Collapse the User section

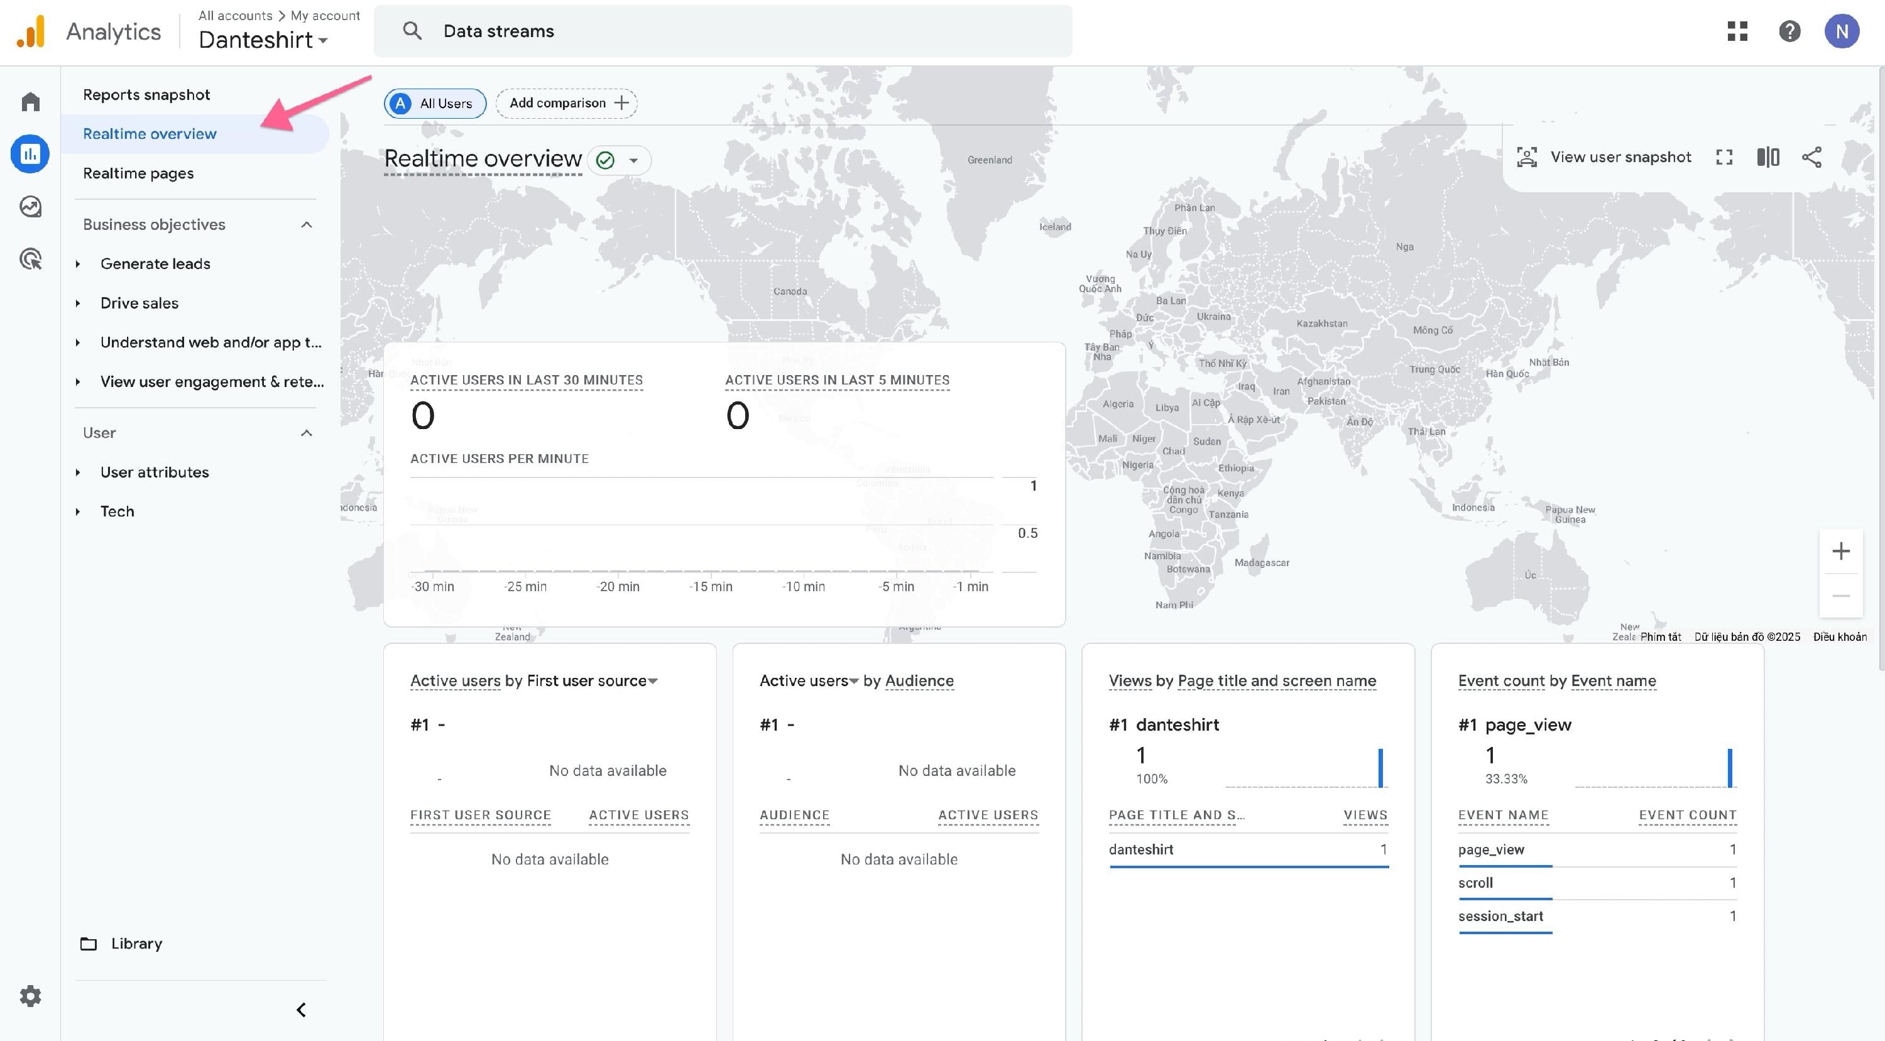pyautogui.click(x=307, y=433)
